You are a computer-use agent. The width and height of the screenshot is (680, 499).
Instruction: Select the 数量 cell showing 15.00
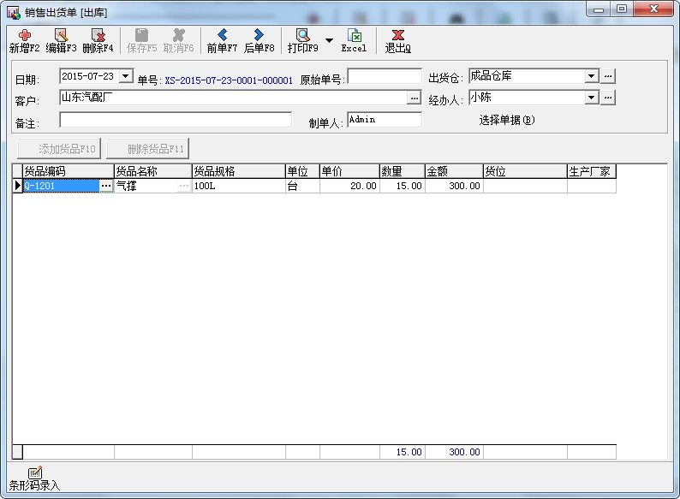click(x=402, y=186)
